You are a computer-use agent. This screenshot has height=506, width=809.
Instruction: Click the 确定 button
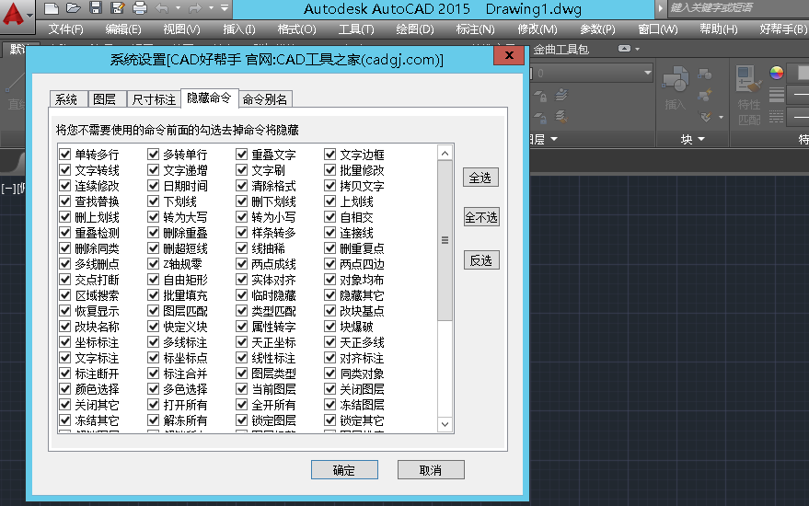point(343,470)
